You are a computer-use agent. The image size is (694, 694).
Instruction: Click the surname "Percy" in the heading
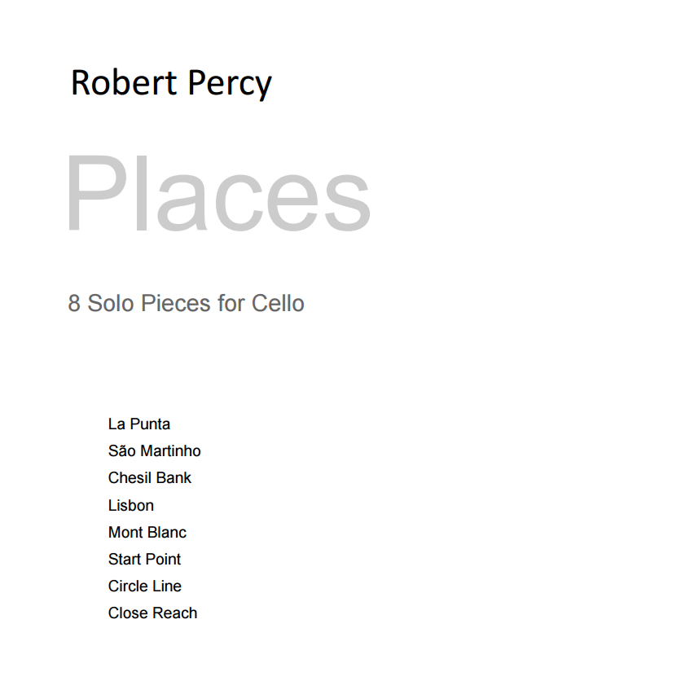pyautogui.click(x=231, y=85)
